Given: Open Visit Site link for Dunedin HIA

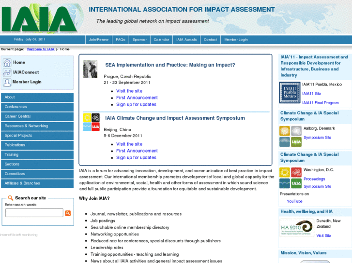Looking at the screenshot, I should (323, 235).
